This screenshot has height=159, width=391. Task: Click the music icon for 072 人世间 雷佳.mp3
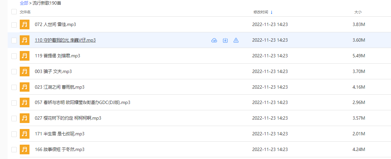(25, 25)
